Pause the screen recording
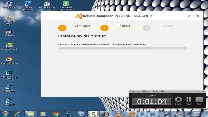The width and height of the screenshot is (208, 117). click(188, 101)
